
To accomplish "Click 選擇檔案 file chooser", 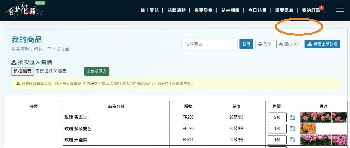I will click(22, 71).
